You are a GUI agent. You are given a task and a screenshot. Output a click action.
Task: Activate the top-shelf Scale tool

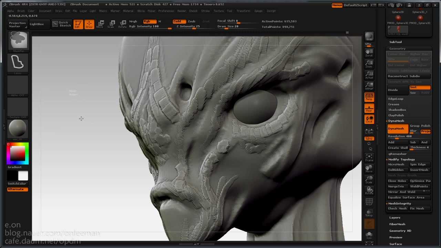(x=111, y=24)
